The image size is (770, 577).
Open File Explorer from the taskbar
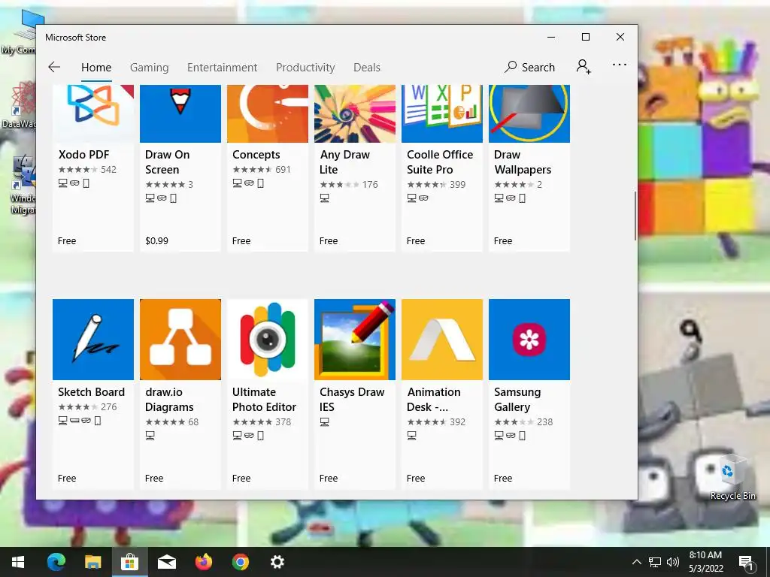pos(92,562)
